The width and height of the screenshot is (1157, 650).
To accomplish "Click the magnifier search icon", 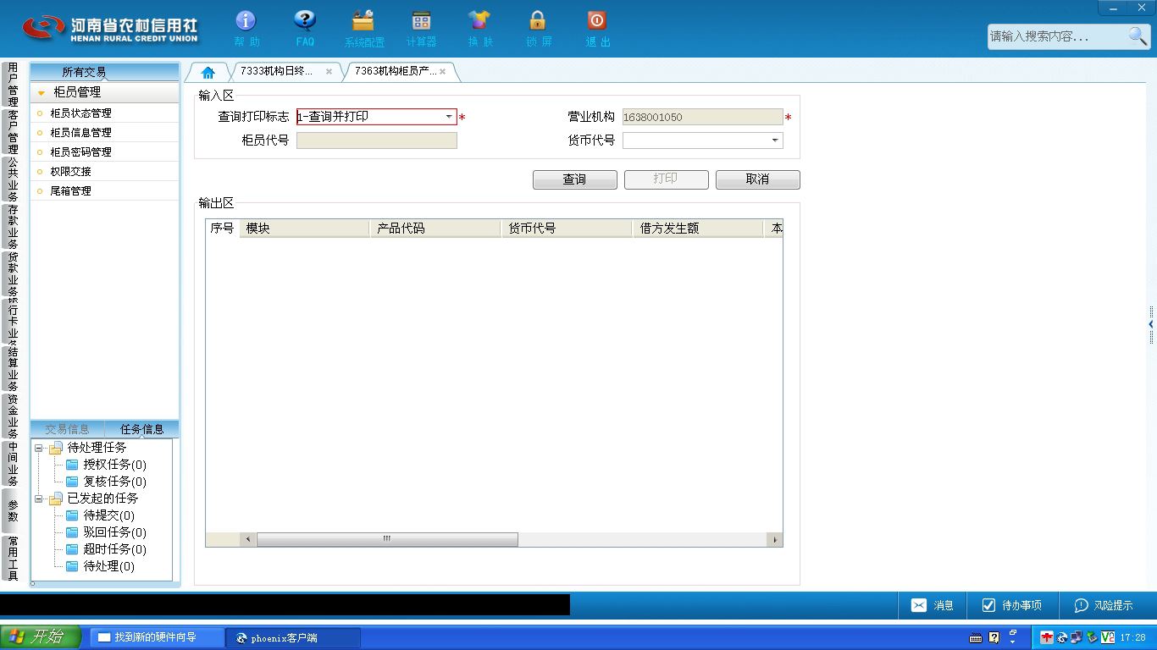I will coord(1138,36).
